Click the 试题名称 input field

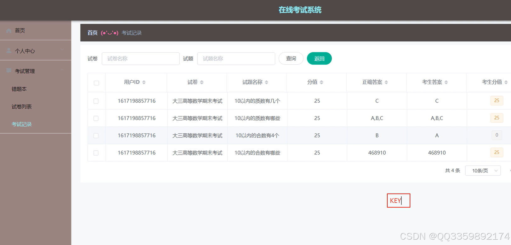(x=236, y=59)
